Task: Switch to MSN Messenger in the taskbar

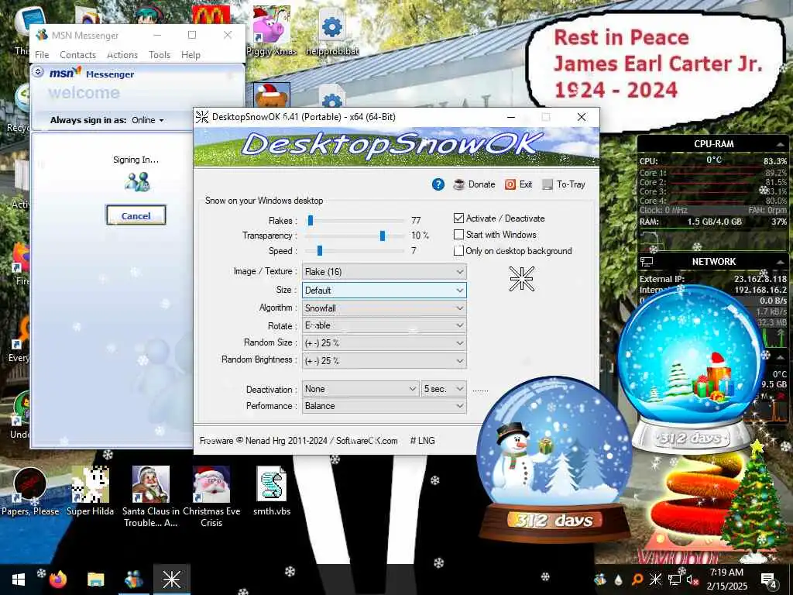Action: pyautogui.click(x=134, y=580)
